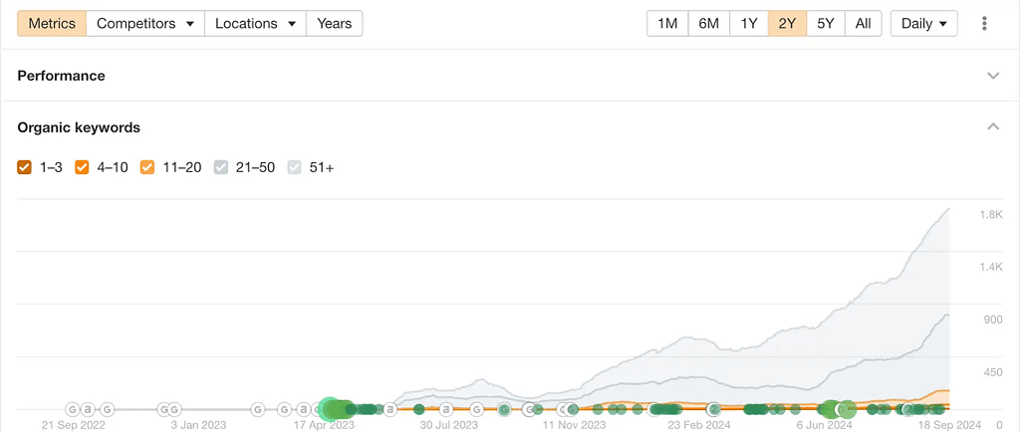Set time range to 1M
The image size is (1020, 432).
(x=668, y=24)
